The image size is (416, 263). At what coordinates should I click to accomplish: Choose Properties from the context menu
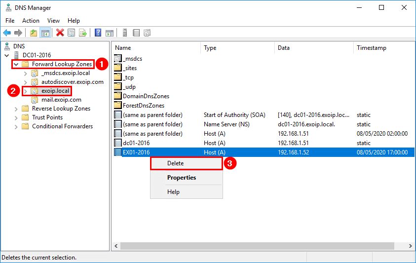point(186,178)
